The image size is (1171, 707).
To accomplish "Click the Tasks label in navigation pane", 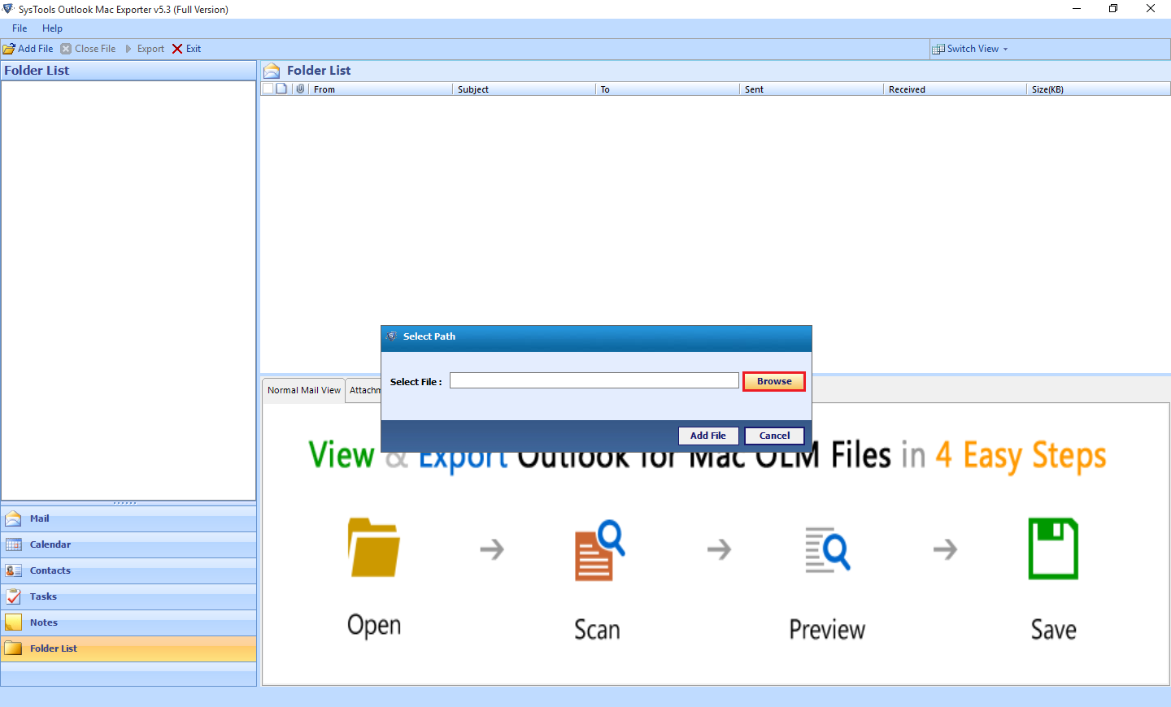I will (43, 596).
